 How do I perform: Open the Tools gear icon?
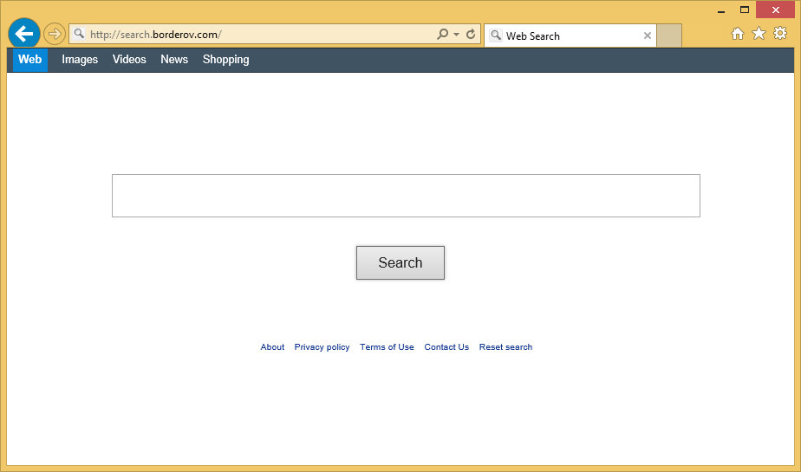pyautogui.click(x=779, y=34)
